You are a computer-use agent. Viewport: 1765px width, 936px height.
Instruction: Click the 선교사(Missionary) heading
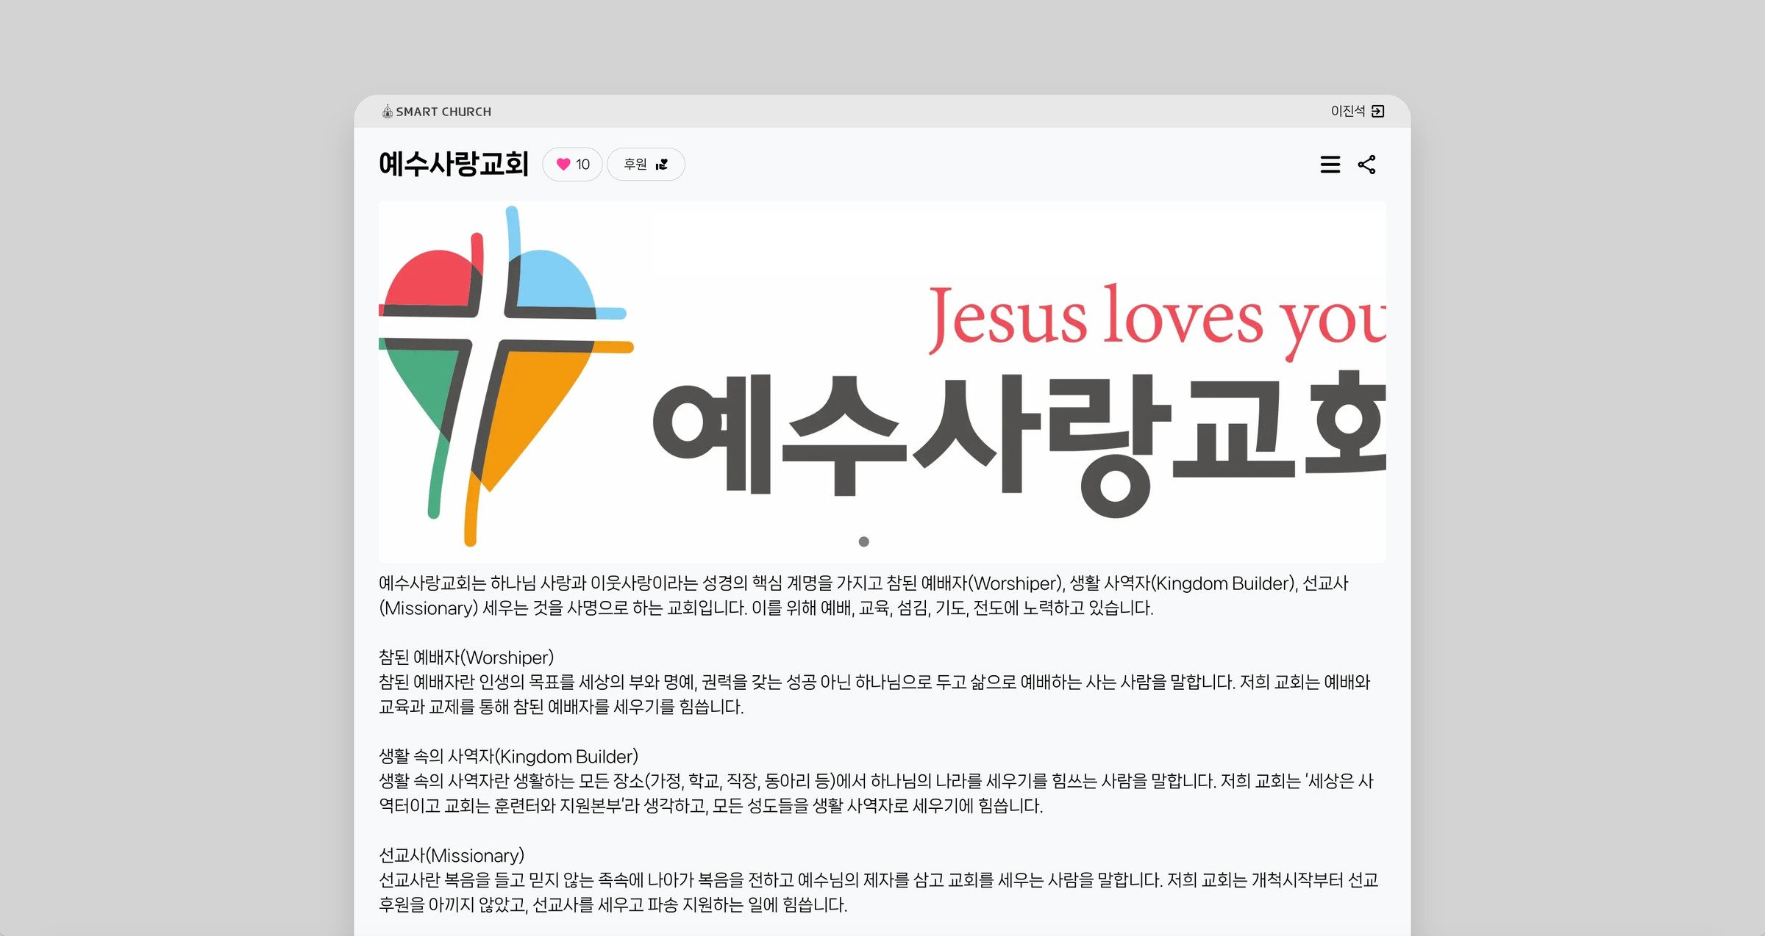pyautogui.click(x=452, y=856)
